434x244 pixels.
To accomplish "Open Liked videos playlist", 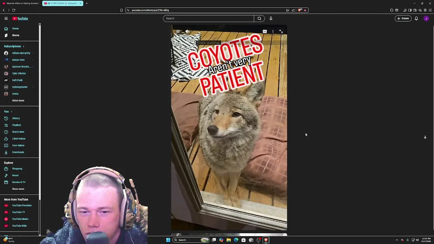I will click(x=19, y=139).
